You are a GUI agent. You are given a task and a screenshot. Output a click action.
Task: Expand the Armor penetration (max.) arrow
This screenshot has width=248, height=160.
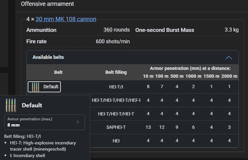pyautogui.click(x=78, y=122)
